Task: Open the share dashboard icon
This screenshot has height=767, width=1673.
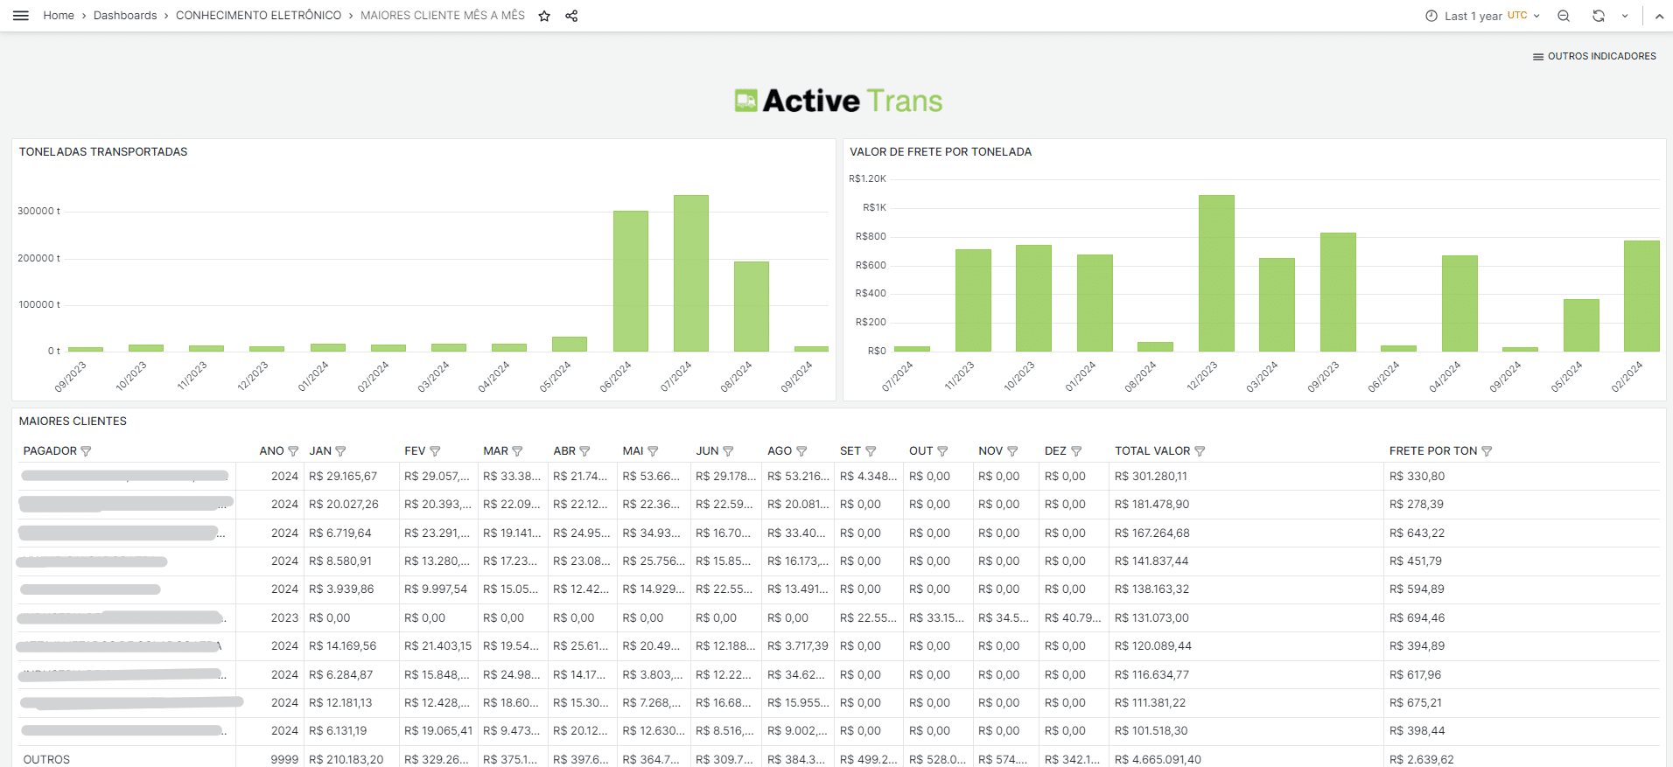Action: (x=571, y=16)
